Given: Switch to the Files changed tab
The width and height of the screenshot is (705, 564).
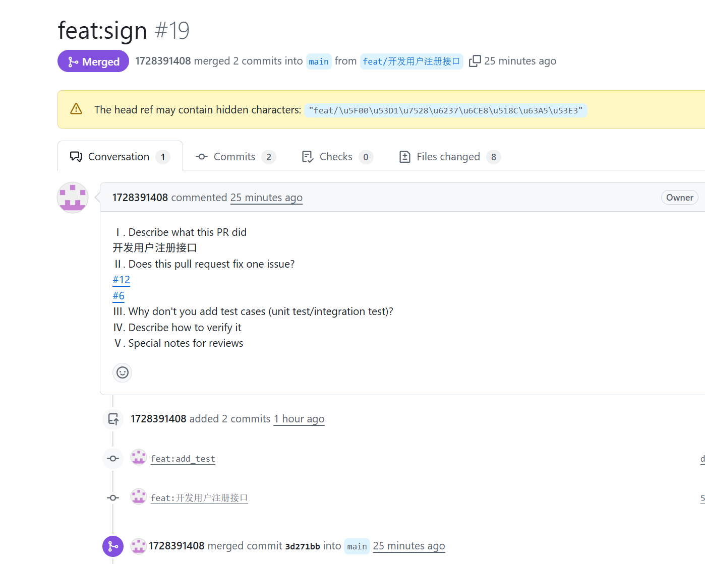Looking at the screenshot, I should [x=449, y=157].
